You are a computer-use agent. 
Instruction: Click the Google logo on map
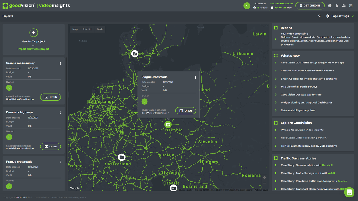point(74,188)
